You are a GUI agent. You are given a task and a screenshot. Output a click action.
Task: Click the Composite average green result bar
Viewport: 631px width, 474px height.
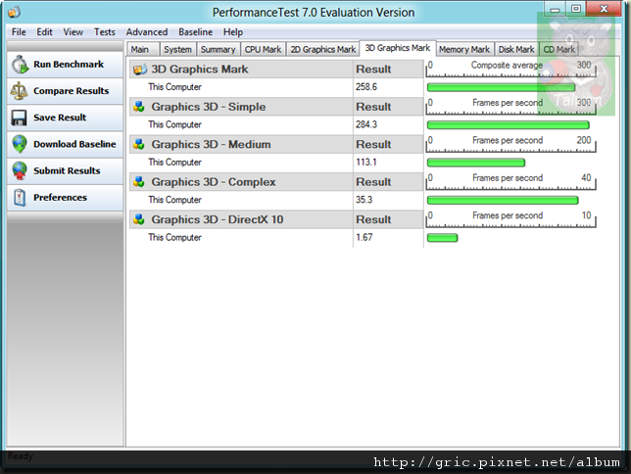(501, 87)
